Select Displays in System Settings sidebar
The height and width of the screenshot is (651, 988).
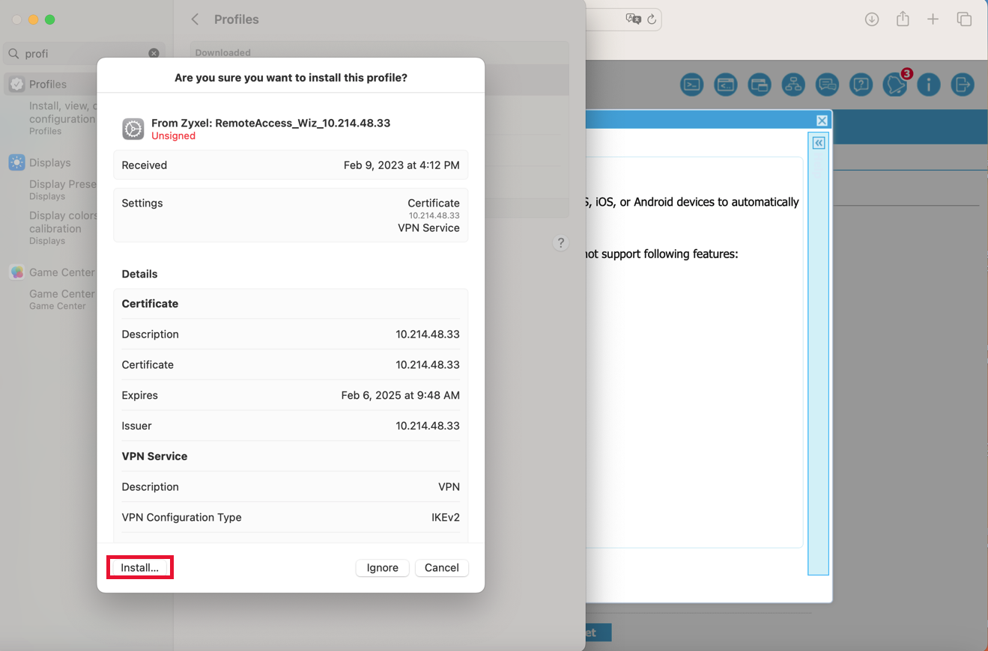[51, 162]
